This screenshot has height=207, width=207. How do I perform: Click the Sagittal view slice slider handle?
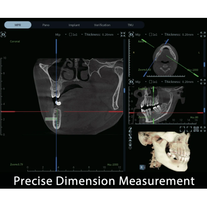[204, 110]
